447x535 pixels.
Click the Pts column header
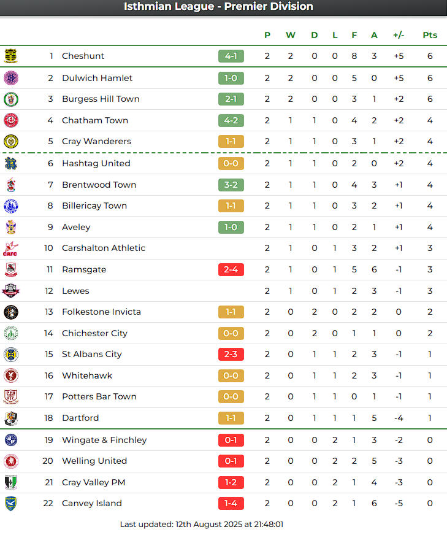coord(430,35)
